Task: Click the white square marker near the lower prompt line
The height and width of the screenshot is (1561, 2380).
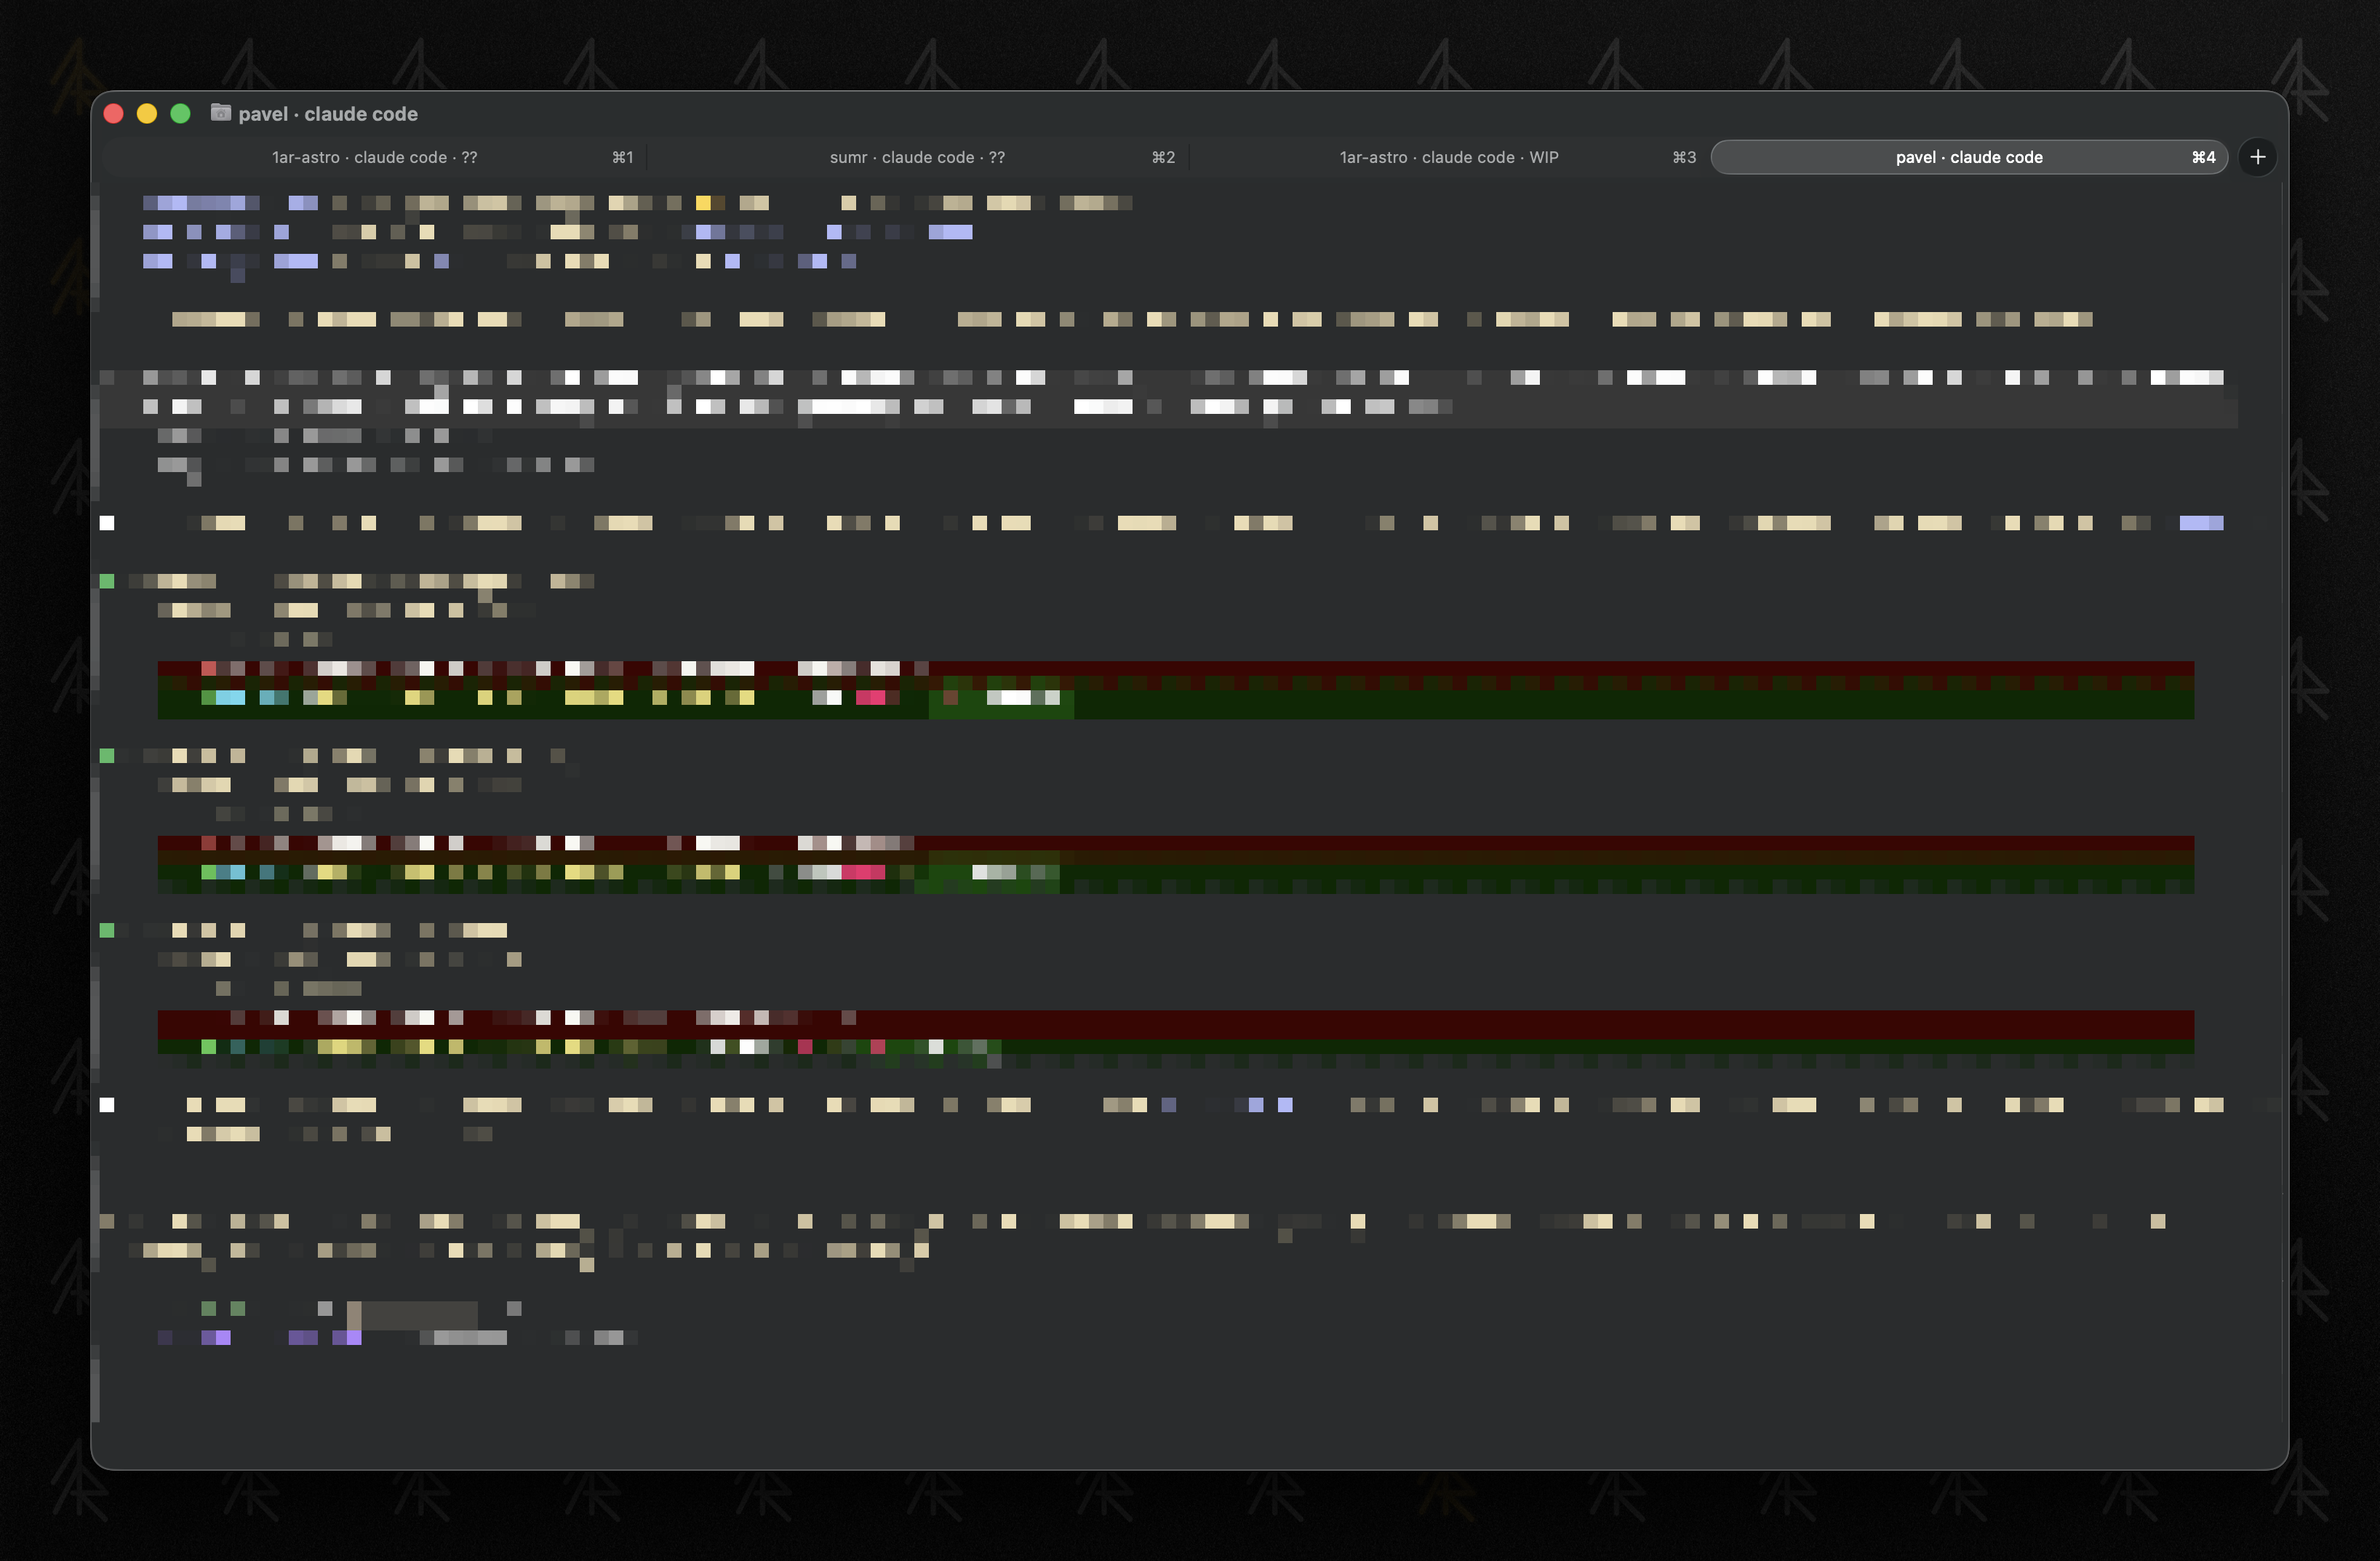Action: pos(107,1104)
